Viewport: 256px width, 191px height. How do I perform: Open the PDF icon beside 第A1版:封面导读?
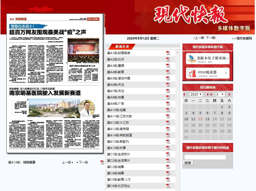(167, 53)
